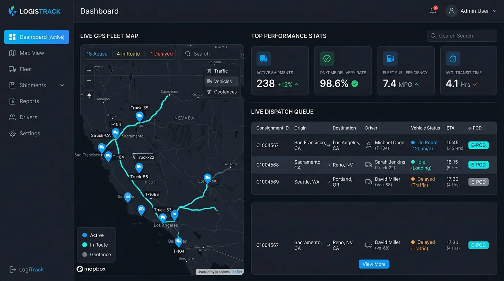Click the map Search field
Image resolution: width=504 pixels, height=281 pixels.
[211, 54]
